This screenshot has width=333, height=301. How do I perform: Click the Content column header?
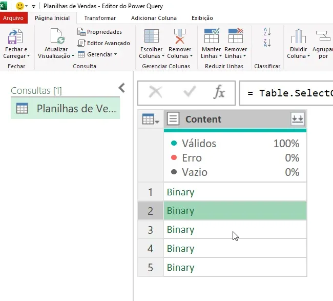[235, 119]
